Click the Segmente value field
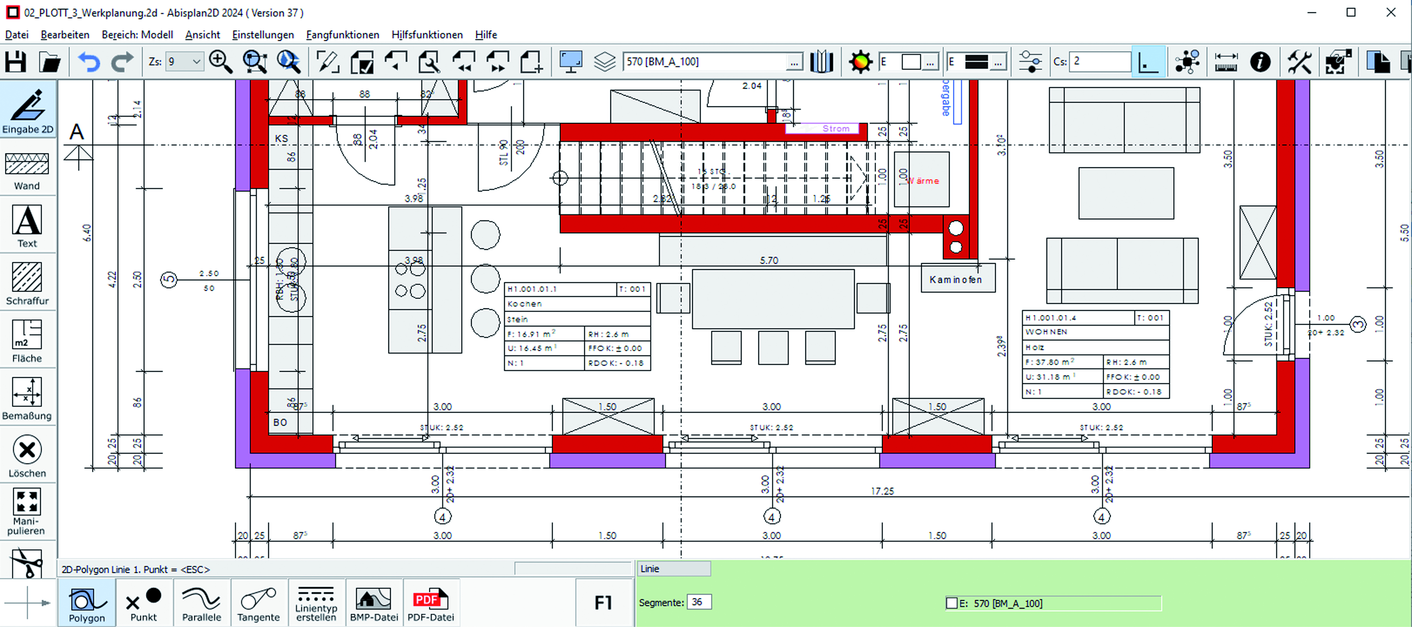Image resolution: width=1412 pixels, height=627 pixels. tap(699, 602)
